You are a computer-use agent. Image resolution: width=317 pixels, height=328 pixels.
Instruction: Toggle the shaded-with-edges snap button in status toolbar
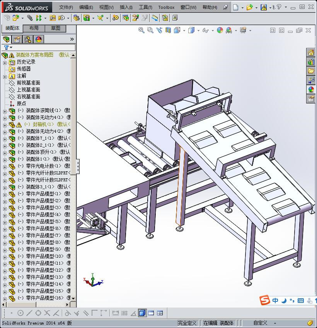click(142, 313)
